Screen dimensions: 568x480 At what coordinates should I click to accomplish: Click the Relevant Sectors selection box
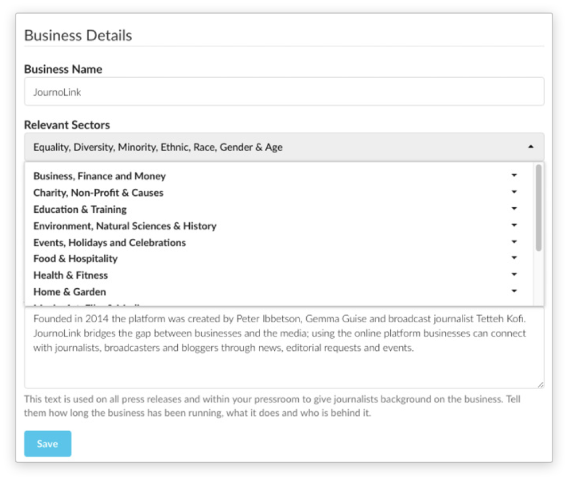284,147
